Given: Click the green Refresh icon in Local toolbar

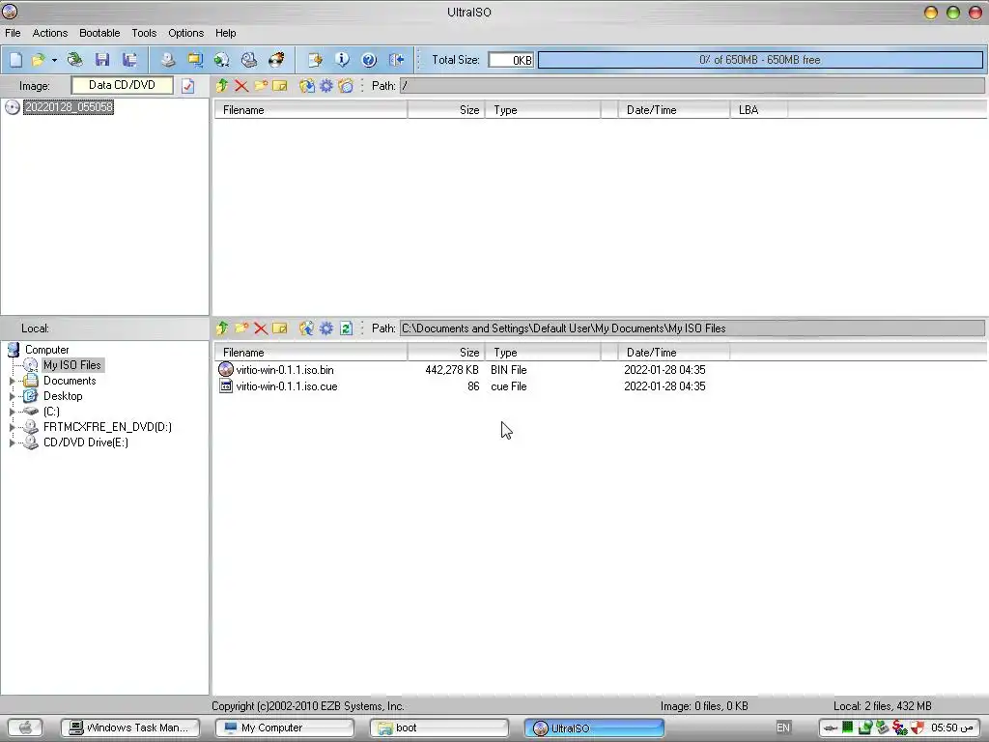Looking at the screenshot, I should pyautogui.click(x=346, y=328).
